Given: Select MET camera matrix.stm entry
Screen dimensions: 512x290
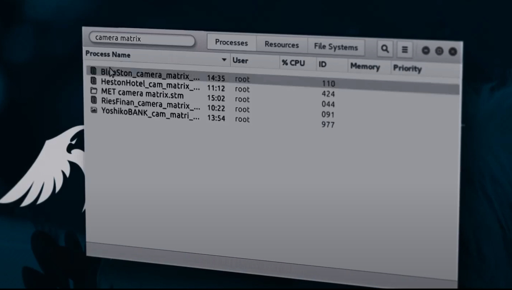Looking at the screenshot, I should (x=142, y=94).
